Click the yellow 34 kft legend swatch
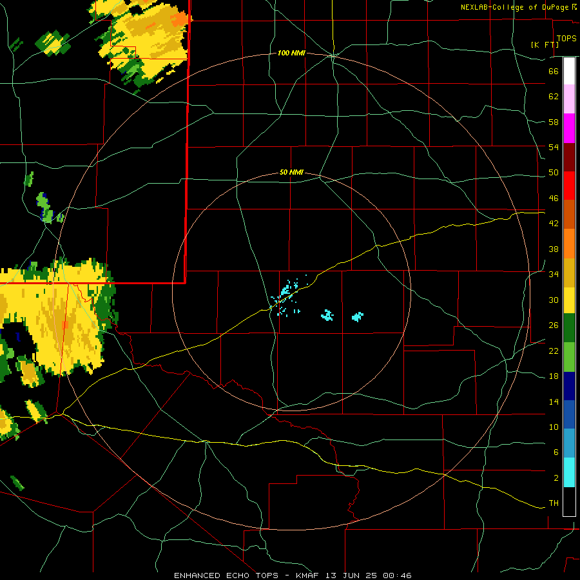The image size is (580, 580). (569, 300)
